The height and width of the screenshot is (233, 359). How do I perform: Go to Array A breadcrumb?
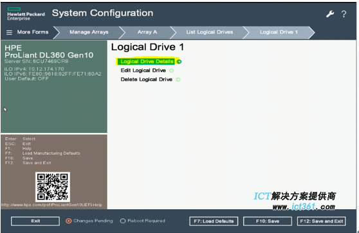point(147,32)
